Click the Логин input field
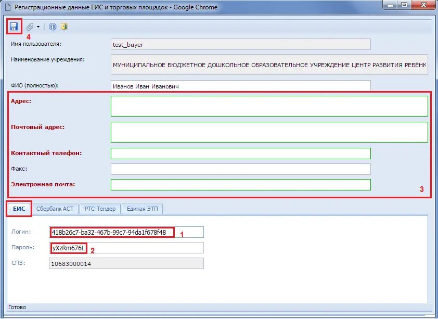 click(x=126, y=232)
